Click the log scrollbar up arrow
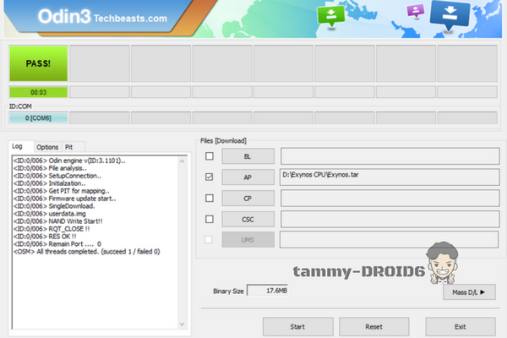 click(x=182, y=161)
